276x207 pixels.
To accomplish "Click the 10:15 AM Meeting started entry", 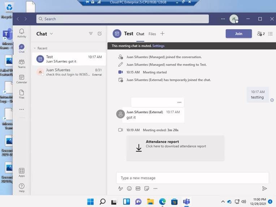I will (146, 72).
